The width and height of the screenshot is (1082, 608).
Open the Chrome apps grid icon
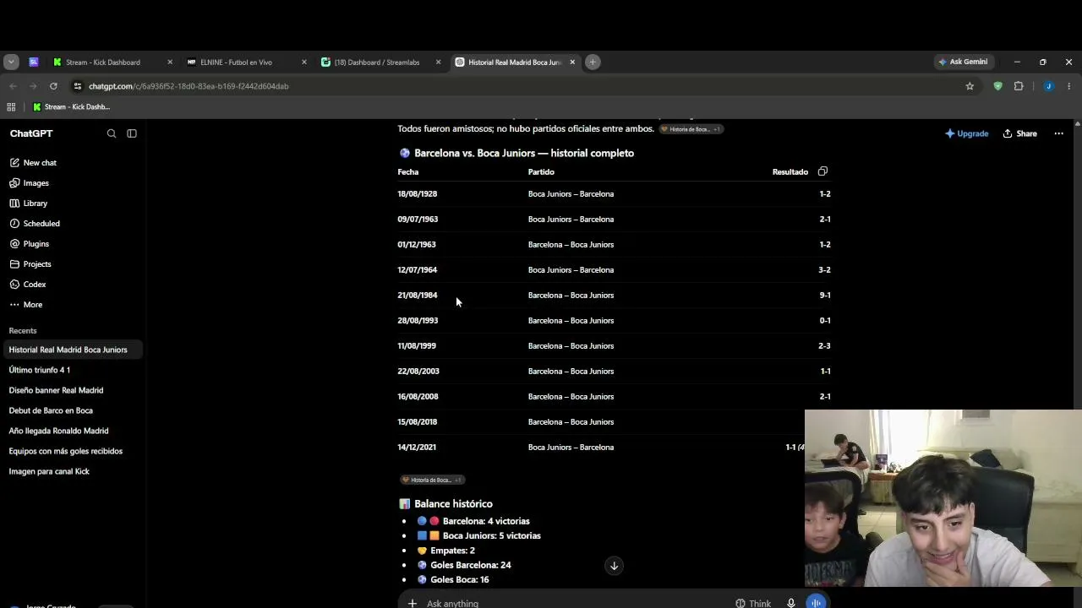point(11,107)
